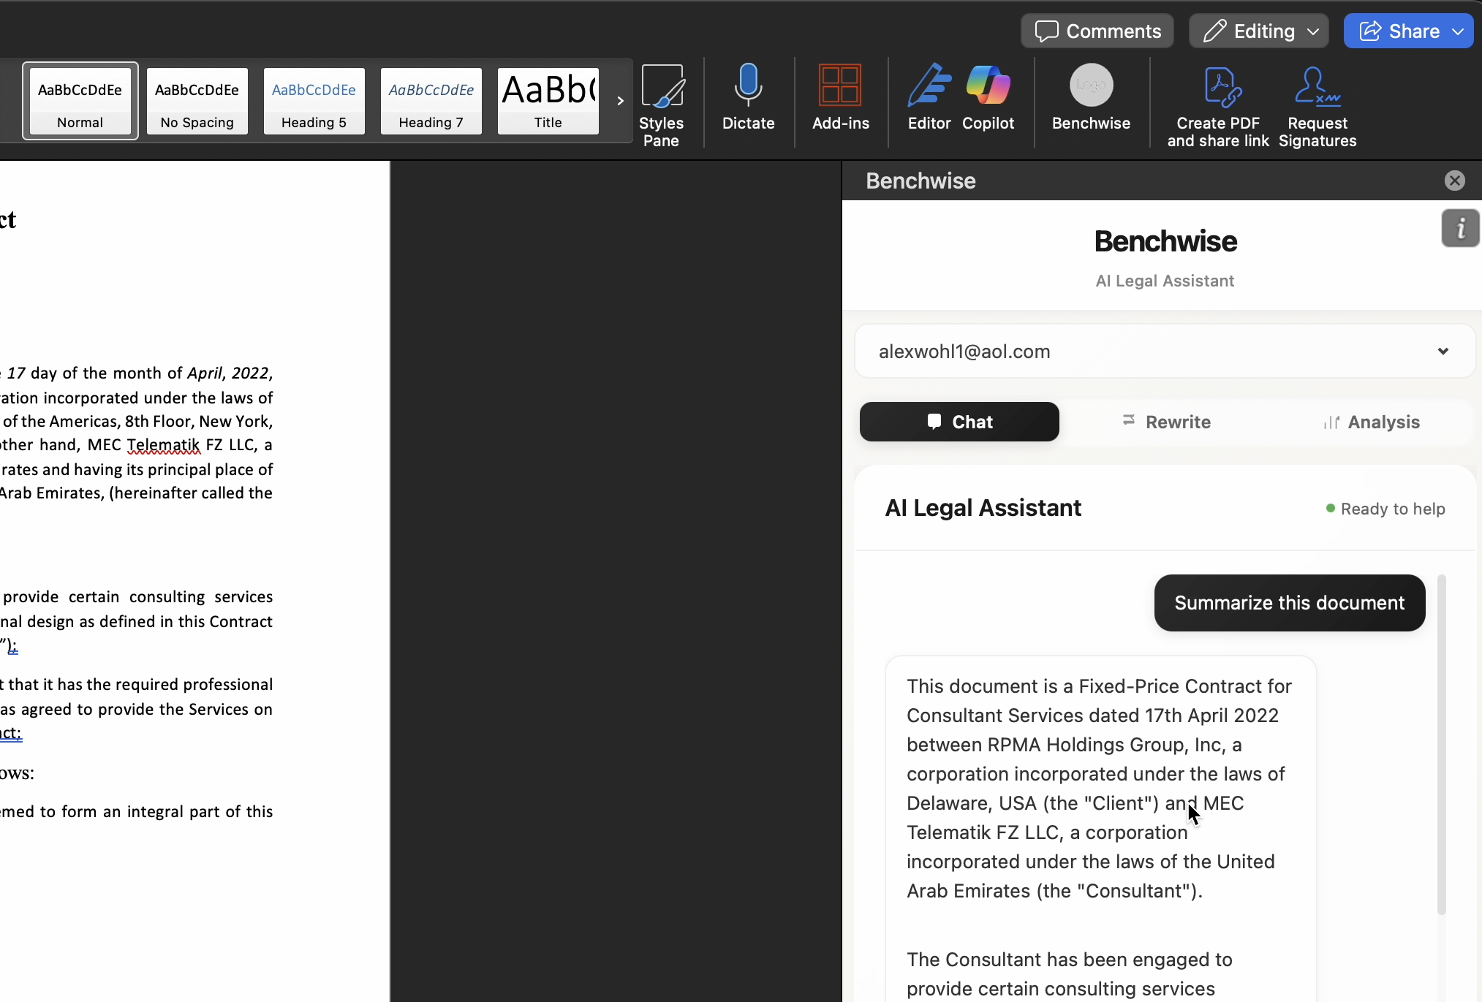
Task: Click the Benchwise ribbon button
Action: click(1091, 97)
